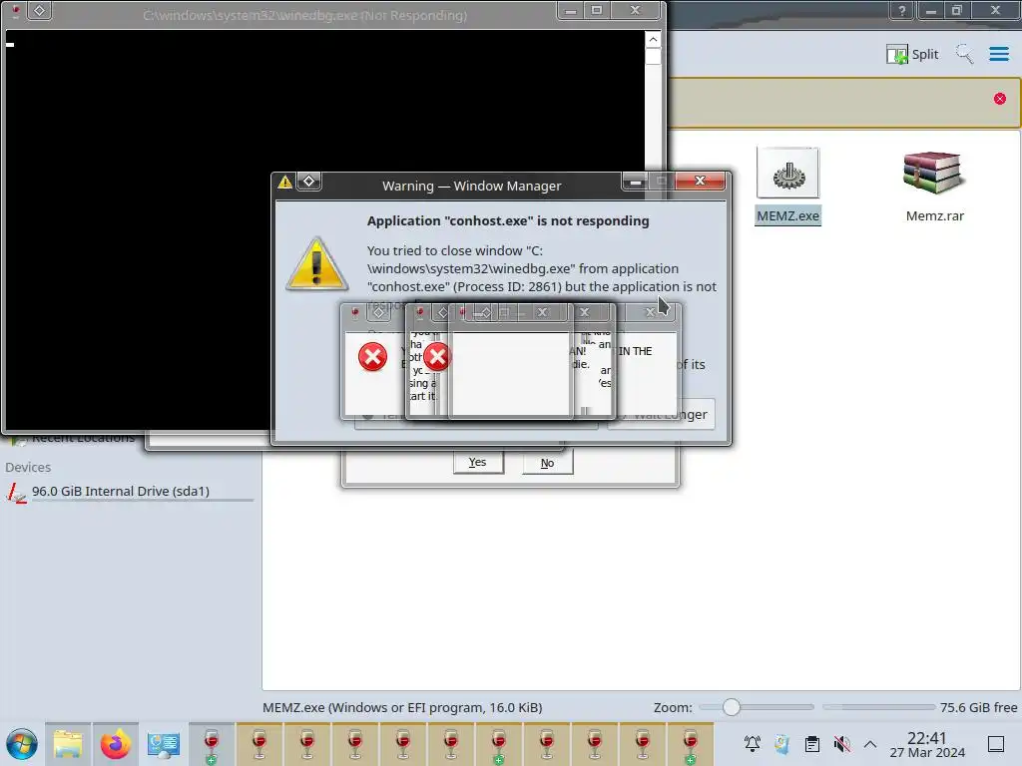This screenshot has height=766, width=1022.
Task: Click the blue document tray icon
Action: click(782, 744)
